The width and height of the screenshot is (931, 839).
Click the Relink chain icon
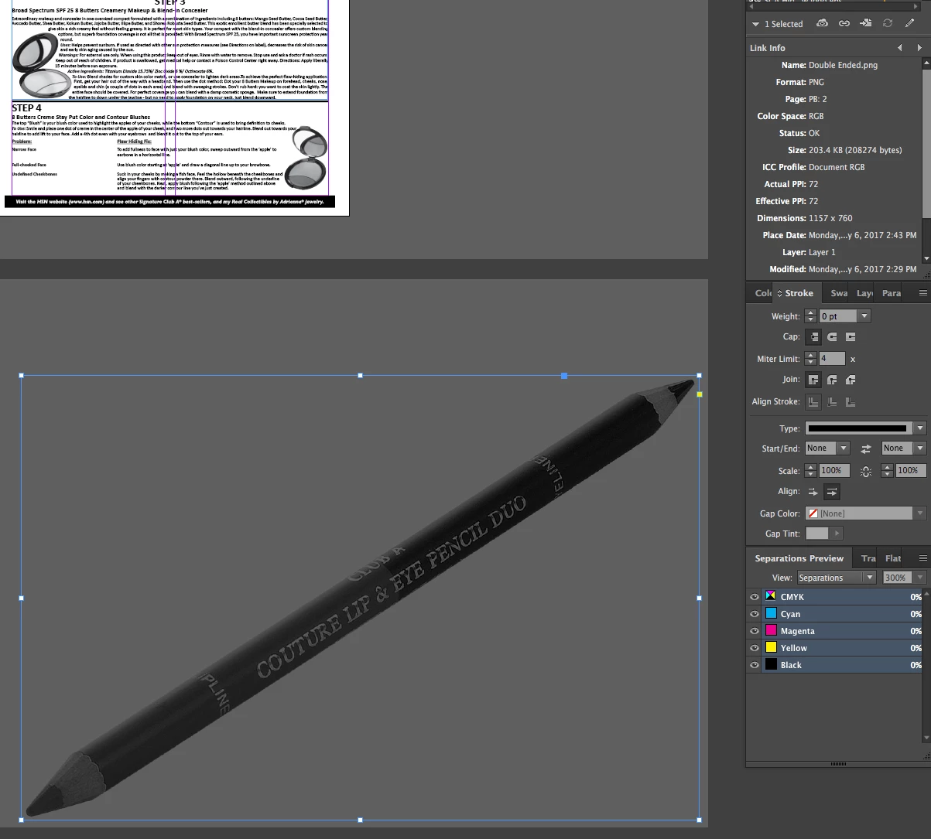pos(844,24)
